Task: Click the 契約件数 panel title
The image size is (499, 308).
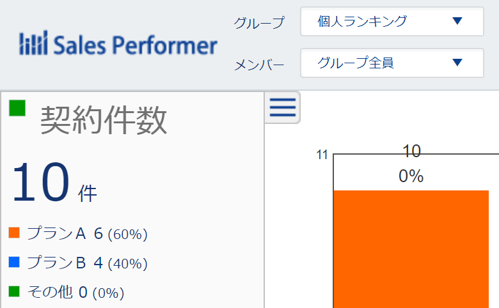Action: [104, 120]
